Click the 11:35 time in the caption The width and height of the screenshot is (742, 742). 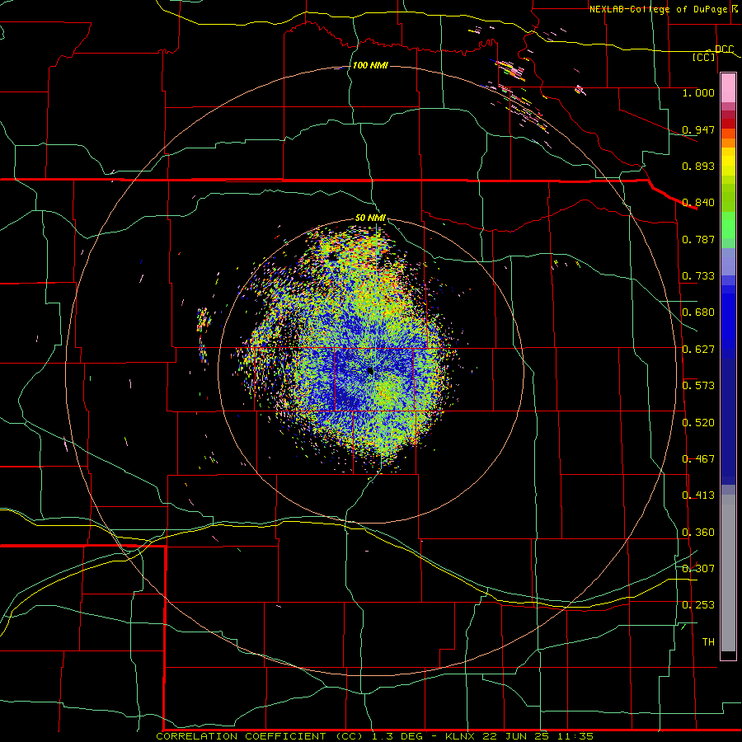[x=575, y=736]
